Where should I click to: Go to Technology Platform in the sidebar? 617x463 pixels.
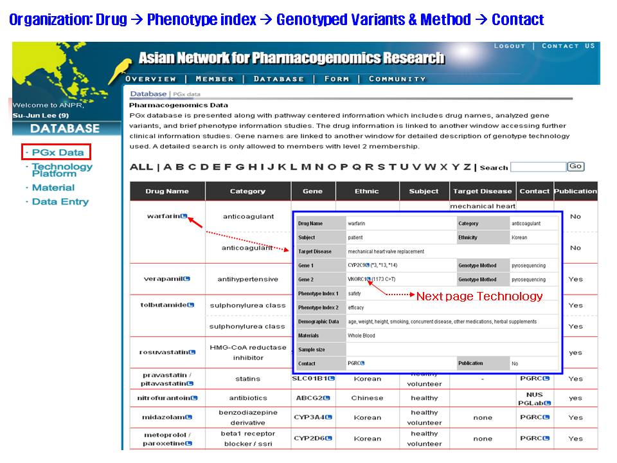point(62,170)
